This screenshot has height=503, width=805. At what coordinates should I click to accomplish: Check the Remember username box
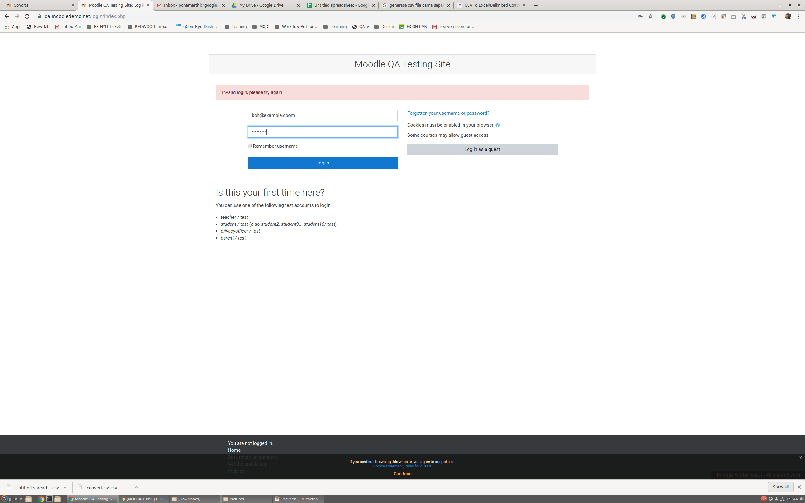(249, 146)
